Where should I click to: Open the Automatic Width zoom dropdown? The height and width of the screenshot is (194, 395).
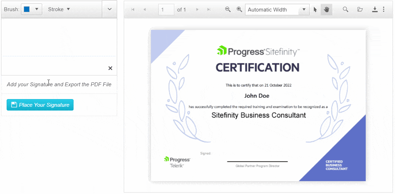(277, 9)
